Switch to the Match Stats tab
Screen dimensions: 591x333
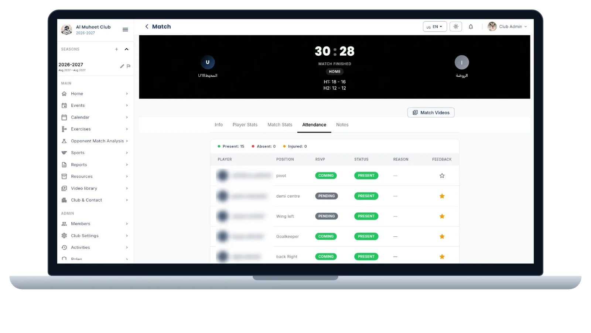coord(280,125)
